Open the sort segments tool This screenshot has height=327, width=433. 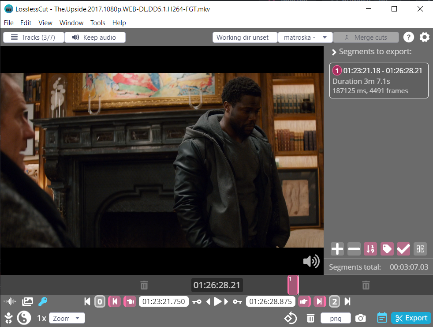(x=370, y=249)
